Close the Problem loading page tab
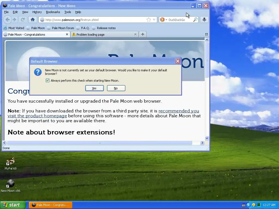 point(135,34)
